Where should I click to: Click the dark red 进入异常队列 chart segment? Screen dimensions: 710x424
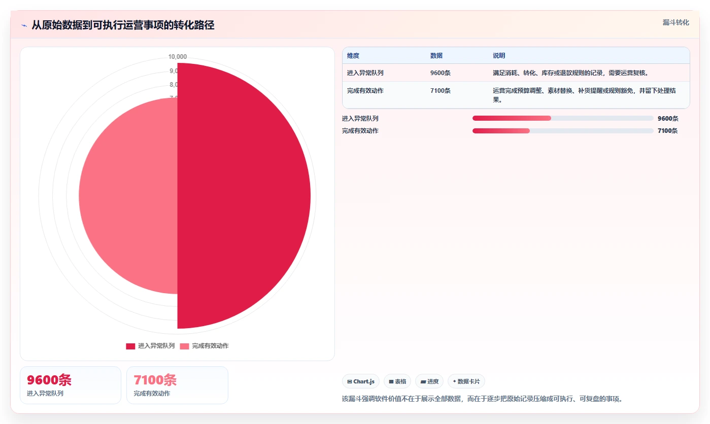(244, 196)
